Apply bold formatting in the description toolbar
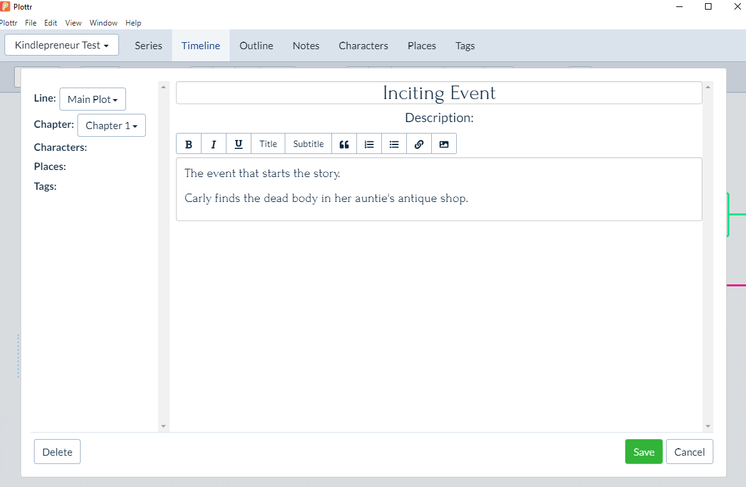 pos(189,143)
